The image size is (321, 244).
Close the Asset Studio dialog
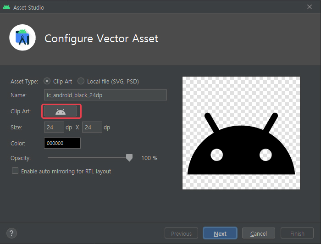310,7
